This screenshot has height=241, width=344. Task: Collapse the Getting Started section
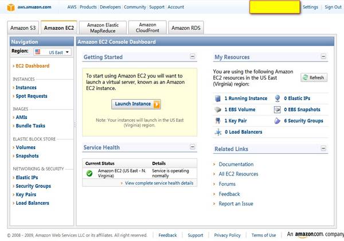click(x=193, y=57)
